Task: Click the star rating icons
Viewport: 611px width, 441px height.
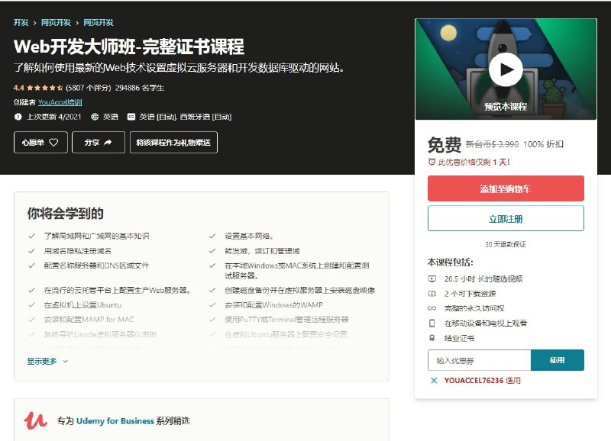Action: click(x=44, y=88)
